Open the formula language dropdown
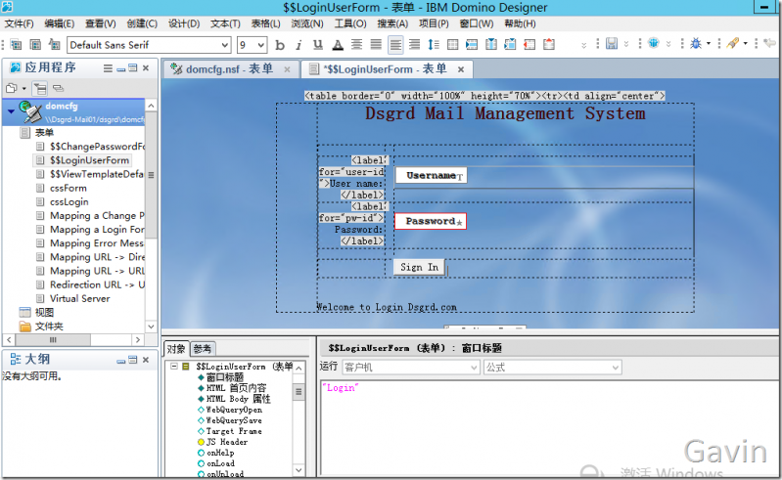Viewport: 782px width, 480px height. click(x=552, y=368)
